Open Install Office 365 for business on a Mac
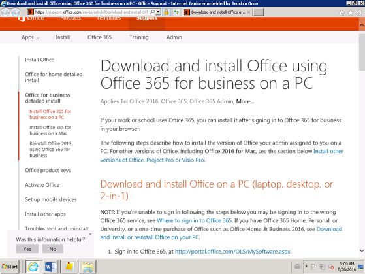This screenshot has height=274, width=365. [x=50, y=130]
